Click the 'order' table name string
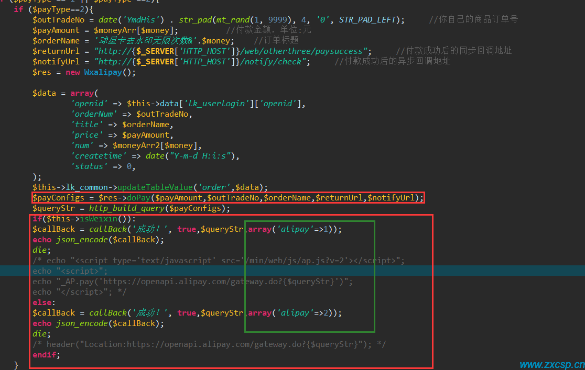The height and width of the screenshot is (370, 585). [x=214, y=187]
